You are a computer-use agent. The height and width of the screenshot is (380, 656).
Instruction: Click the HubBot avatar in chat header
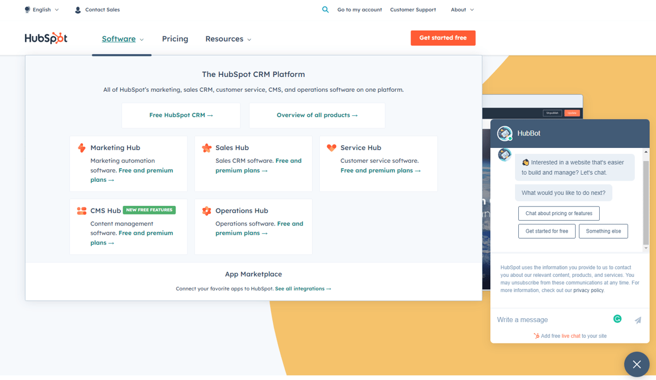tap(505, 133)
